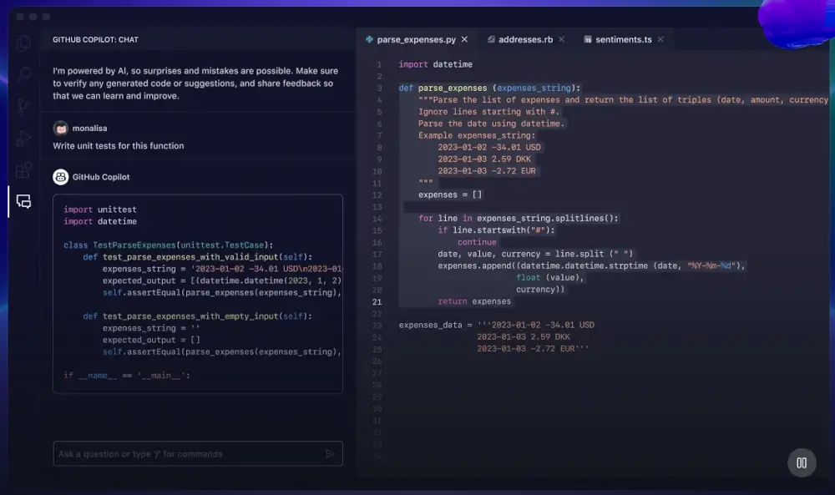Open the Extensions icon in activity bar
The width and height of the screenshot is (835, 495).
coord(23,170)
